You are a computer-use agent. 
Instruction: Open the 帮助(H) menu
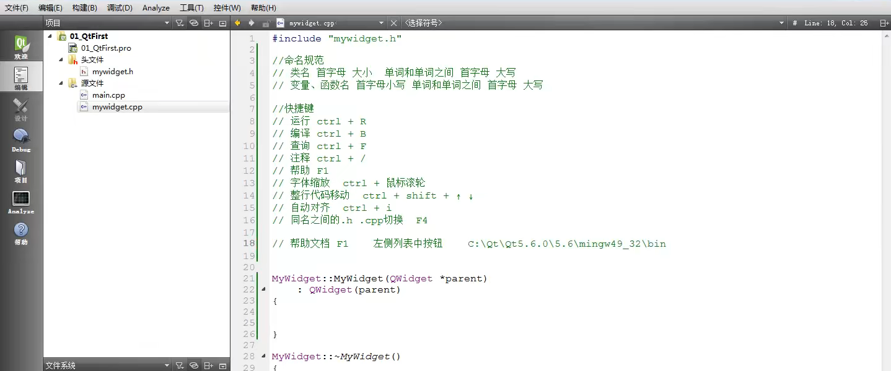tap(263, 7)
